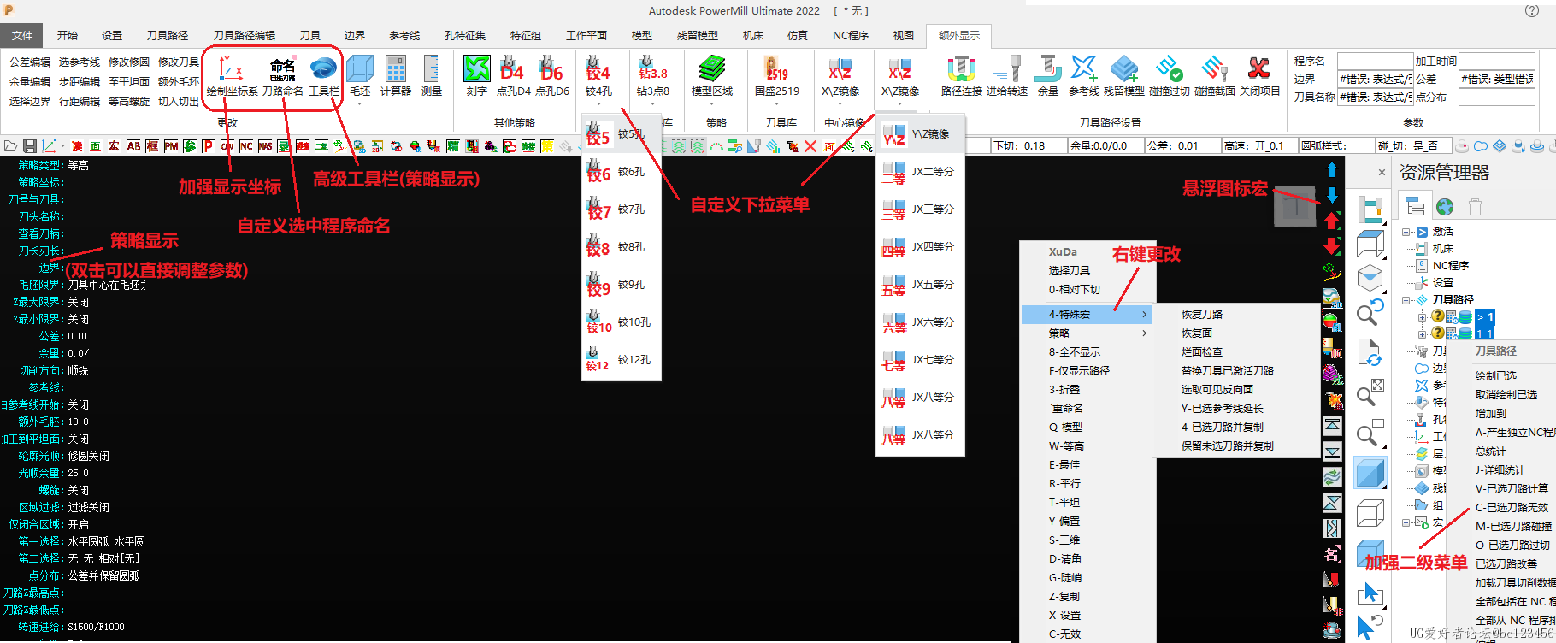Switch to the NC程序 ribbon tab
This screenshot has width=1556, height=643.
click(851, 36)
